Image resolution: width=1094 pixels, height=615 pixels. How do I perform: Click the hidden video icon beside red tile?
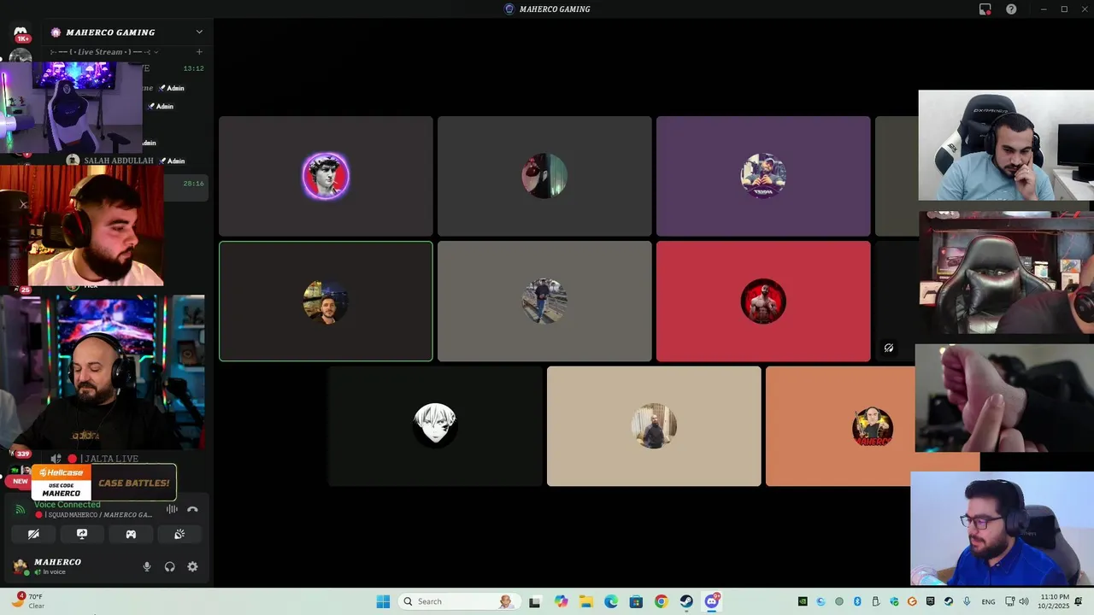click(889, 348)
